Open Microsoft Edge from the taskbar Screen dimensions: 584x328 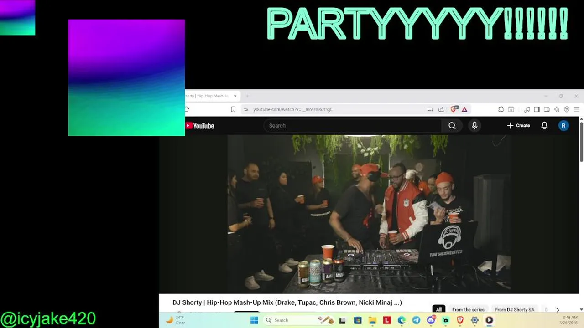click(401, 320)
